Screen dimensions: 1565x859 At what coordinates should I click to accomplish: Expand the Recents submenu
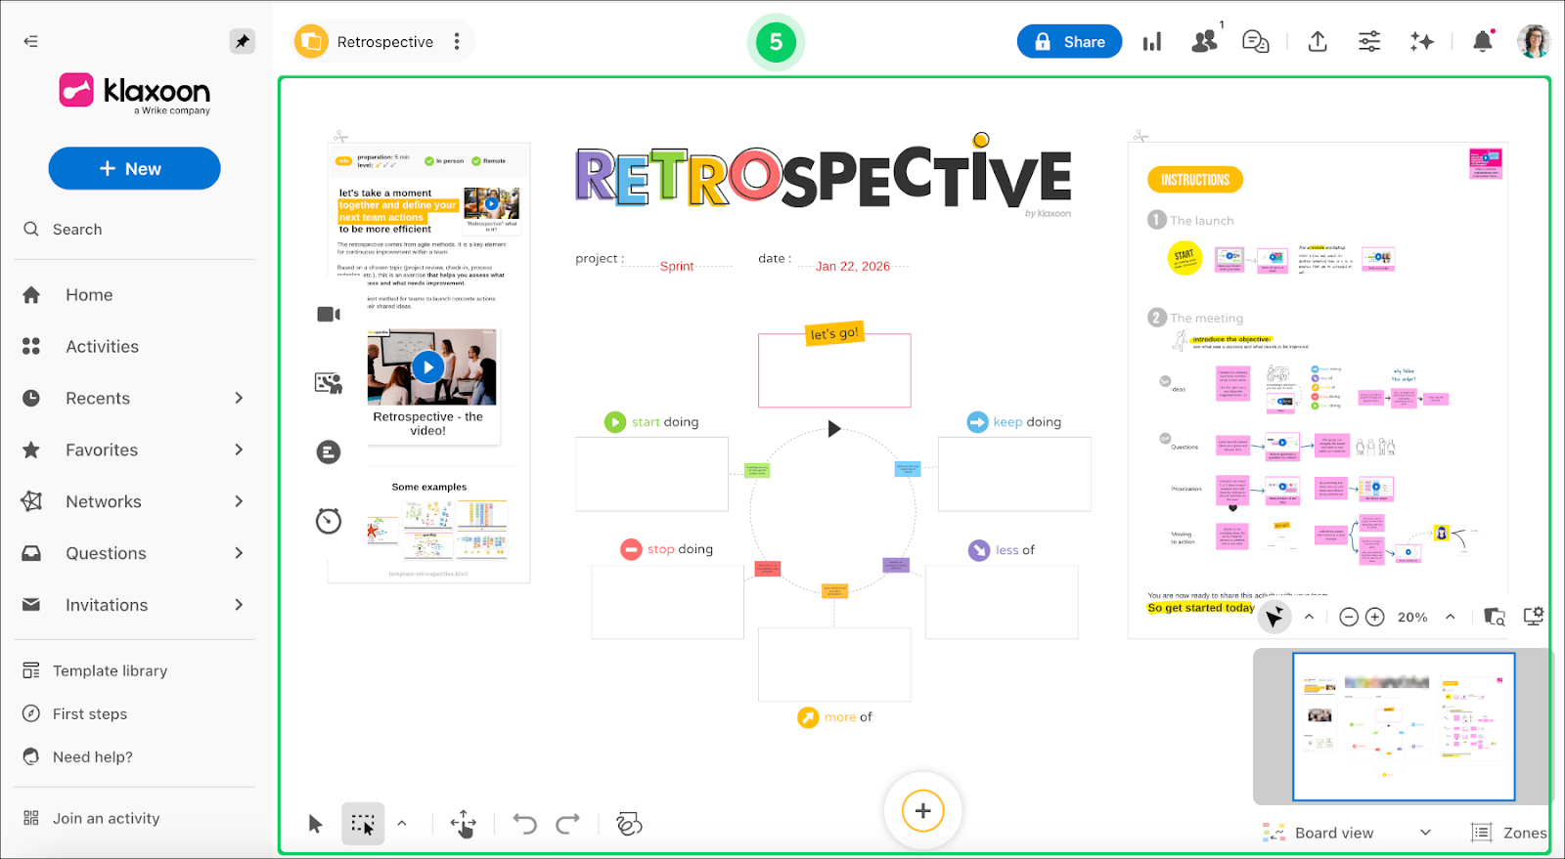(x=239, y=398)
